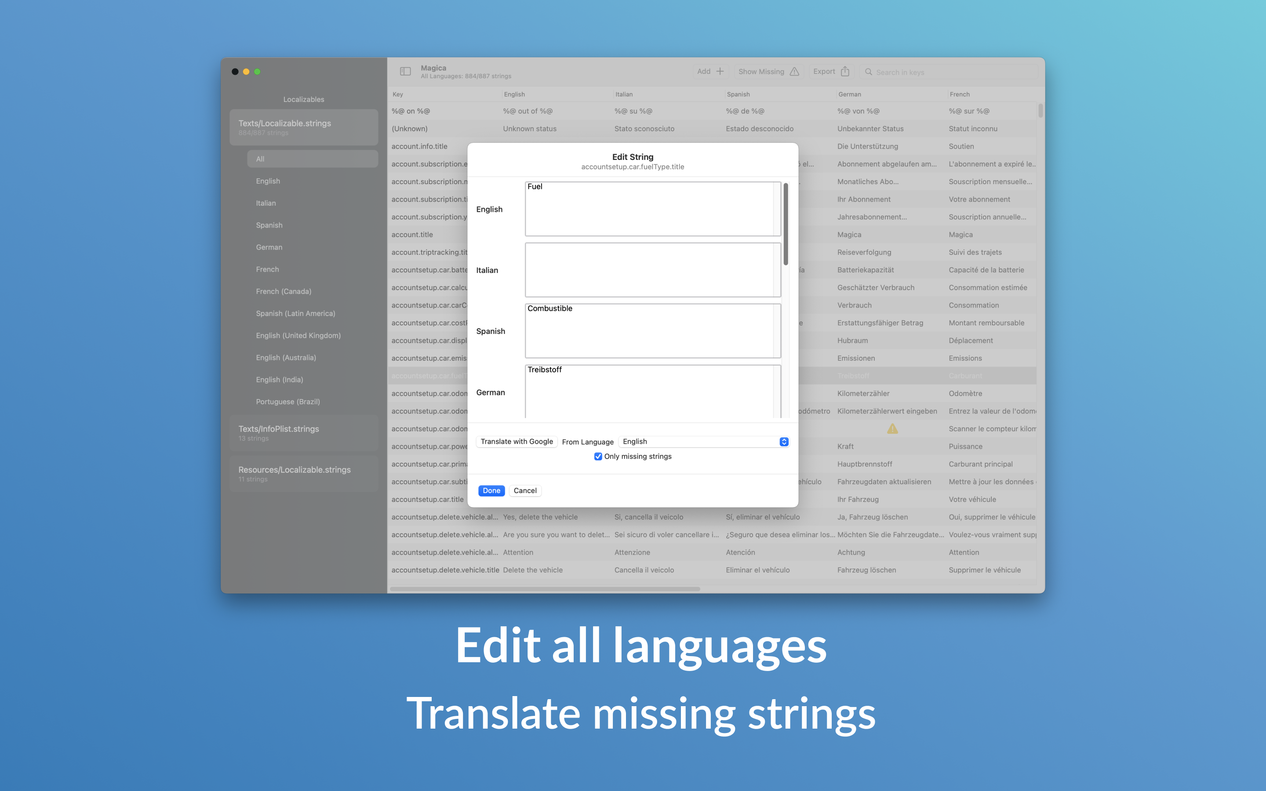Open Texts/InfoPlist.strings file

tap(304, 433)
